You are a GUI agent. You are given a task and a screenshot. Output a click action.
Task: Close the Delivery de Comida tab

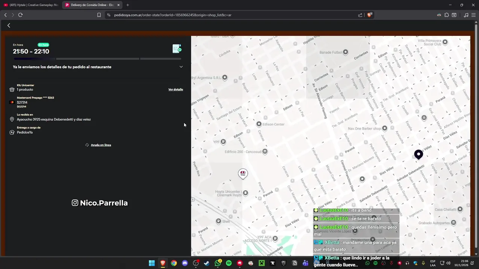click(x=118, y=5)
